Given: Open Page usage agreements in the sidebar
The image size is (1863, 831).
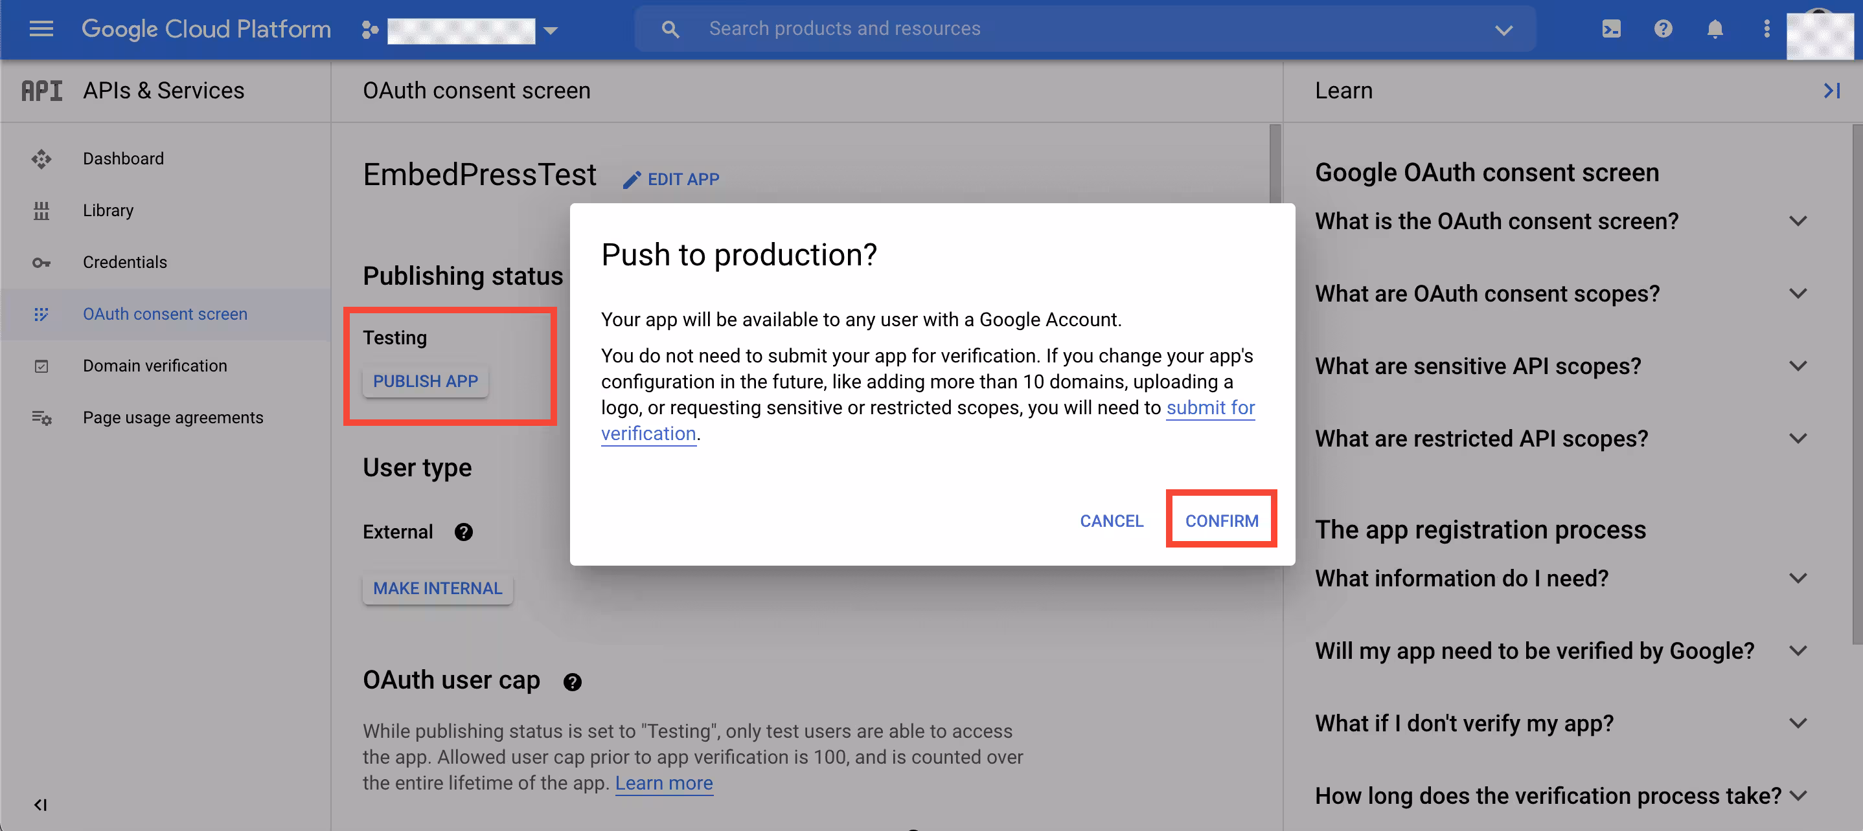Looking at the screenshot, I should click(166, 417).
